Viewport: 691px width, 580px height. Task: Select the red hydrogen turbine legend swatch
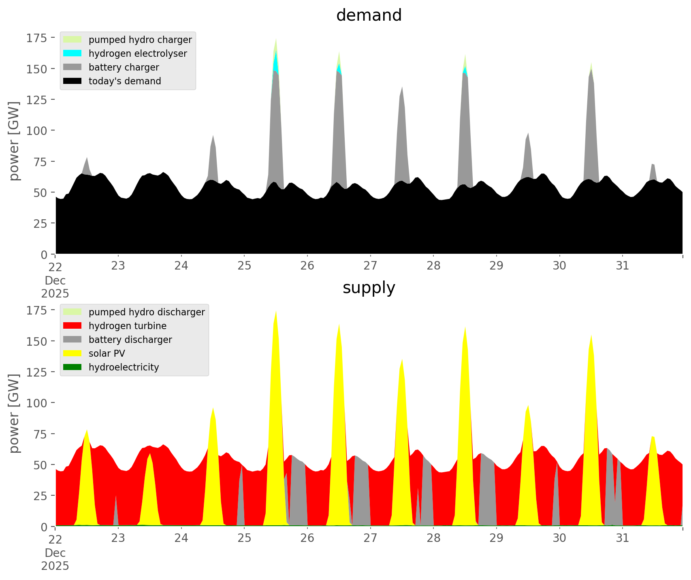click(73, 326)
